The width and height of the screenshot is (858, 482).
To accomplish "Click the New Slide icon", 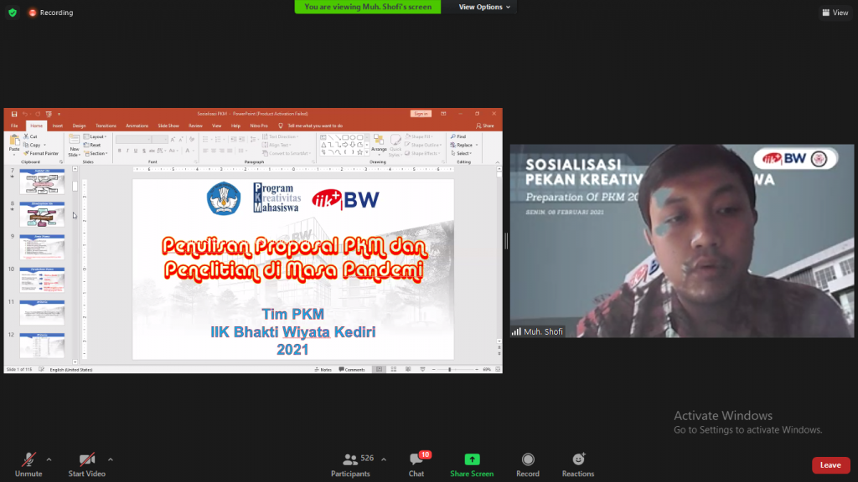I will pos(75,141).
